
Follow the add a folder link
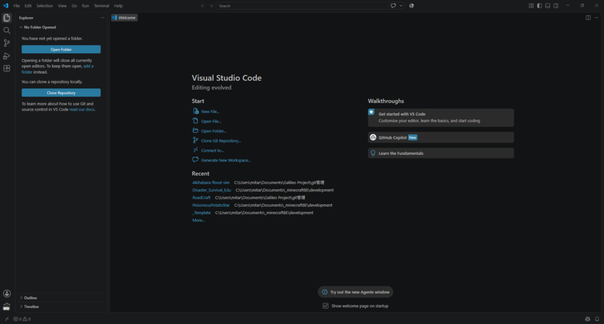[88, 66]
